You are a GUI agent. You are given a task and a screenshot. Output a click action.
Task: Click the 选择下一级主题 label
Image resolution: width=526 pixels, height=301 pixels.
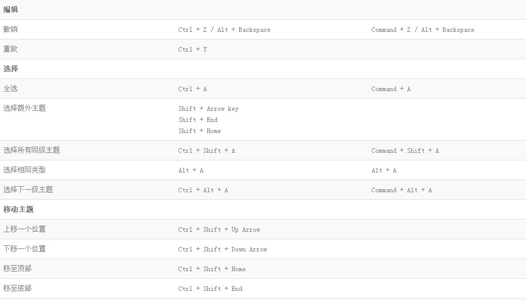tap(28, 190)
